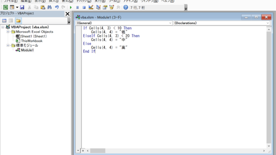This screenshot has width=276, height=155.
Task: Click the horizontal scrollbar thumb in code window
Action: pos(98,151)
